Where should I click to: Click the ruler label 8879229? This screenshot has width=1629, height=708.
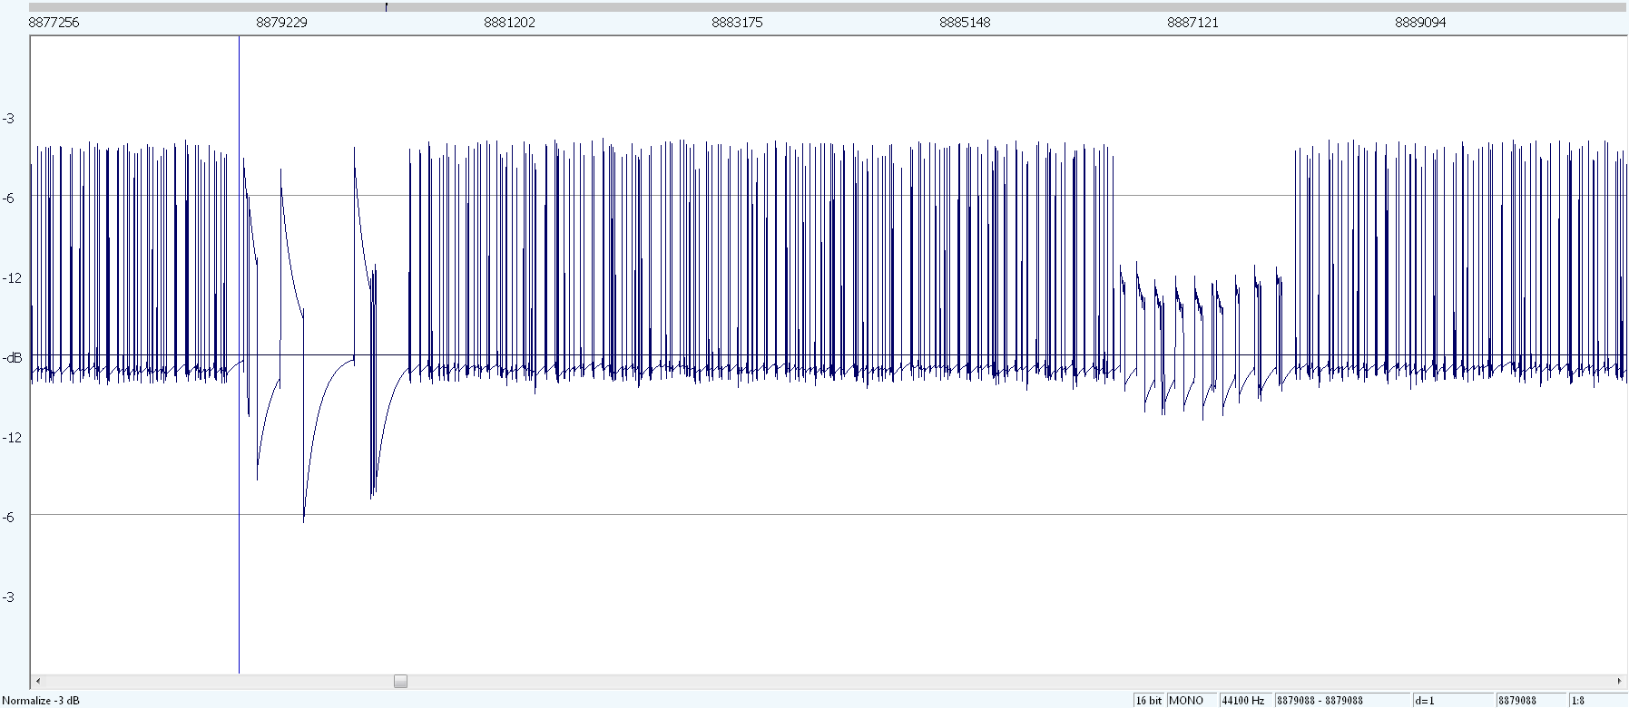[x=281, y=23]
